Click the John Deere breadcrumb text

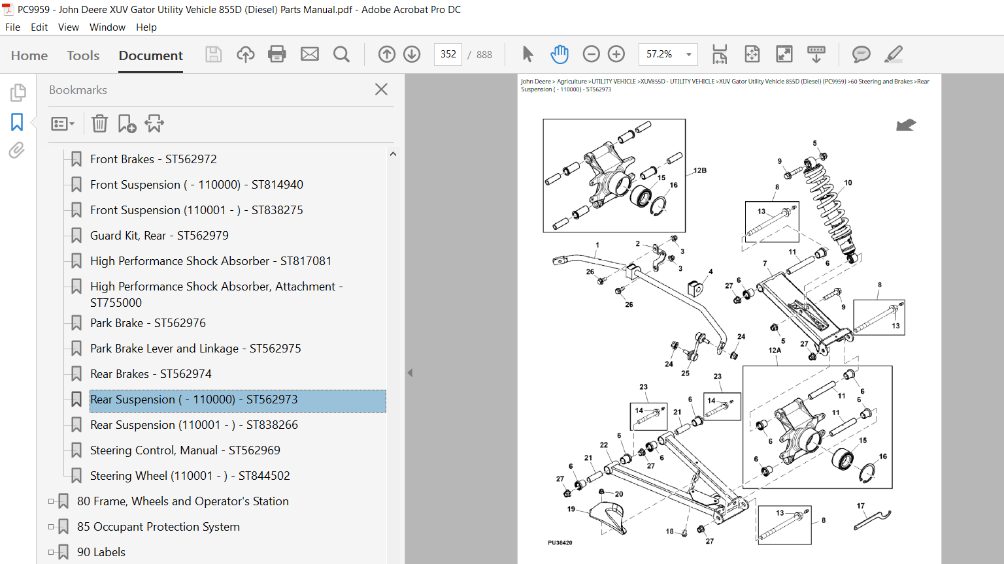coord(536,82)
